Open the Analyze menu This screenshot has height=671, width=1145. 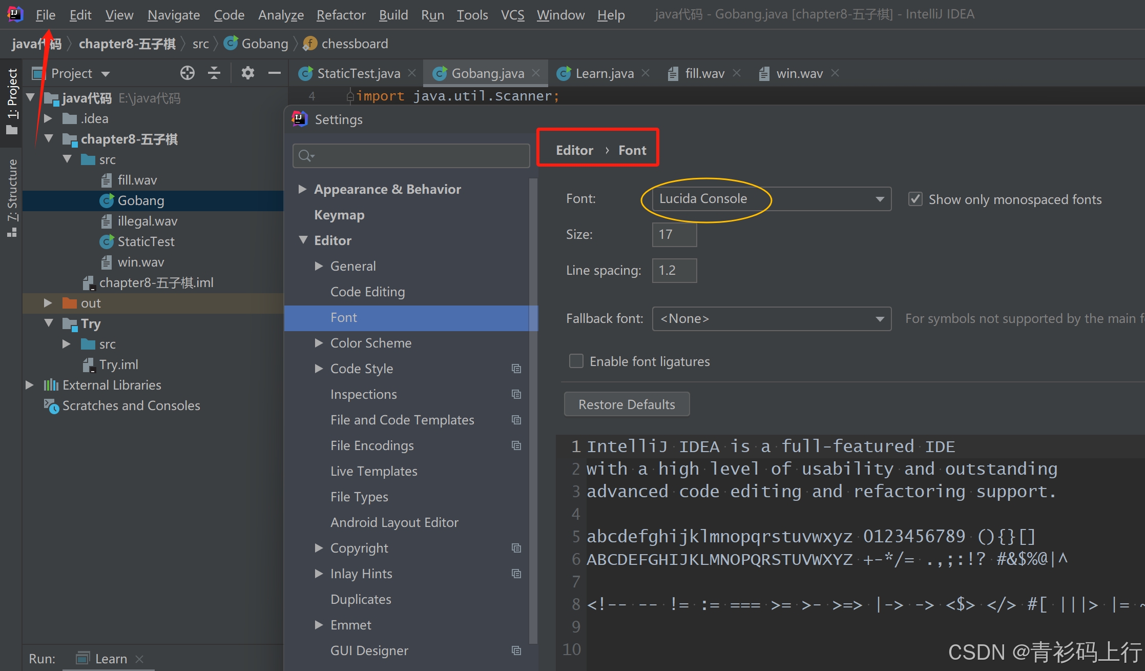(281, 15)
